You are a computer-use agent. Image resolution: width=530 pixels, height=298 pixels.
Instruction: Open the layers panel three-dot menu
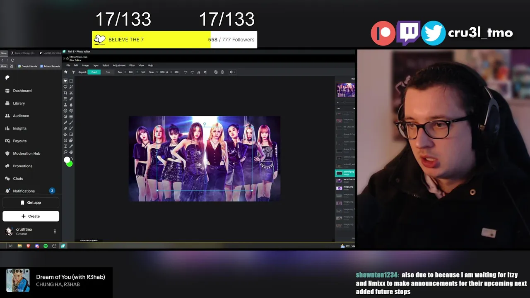tap(338, 108)
